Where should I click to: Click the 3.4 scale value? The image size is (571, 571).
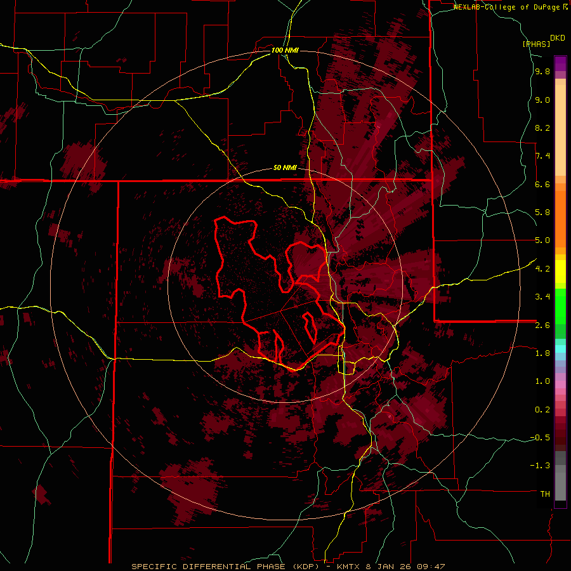tap(542, 297)
